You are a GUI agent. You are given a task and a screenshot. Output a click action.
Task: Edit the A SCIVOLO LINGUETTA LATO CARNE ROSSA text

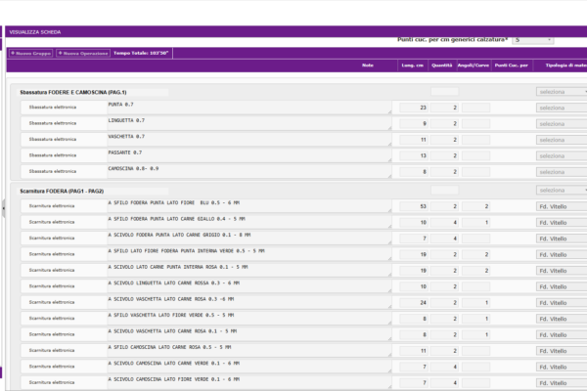[245, 286]
